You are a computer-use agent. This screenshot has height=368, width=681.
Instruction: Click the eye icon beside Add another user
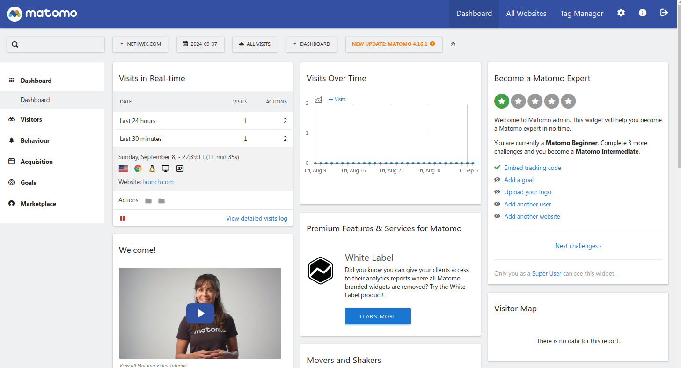[497, 204]
